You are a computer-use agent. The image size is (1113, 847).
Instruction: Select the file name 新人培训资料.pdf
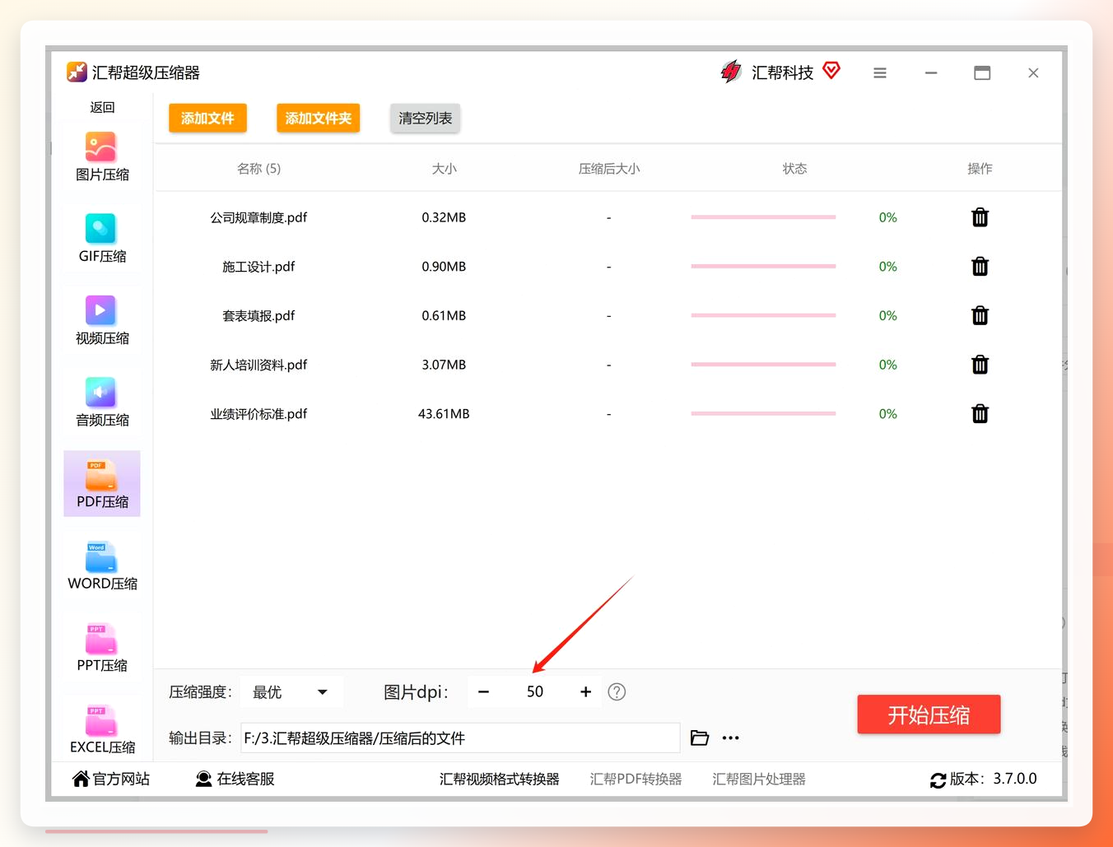[258, 365]
